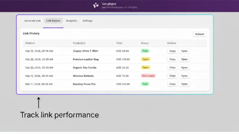Open the Wireless Earbuds link
The image size is (239, 134).
point(184,76)
